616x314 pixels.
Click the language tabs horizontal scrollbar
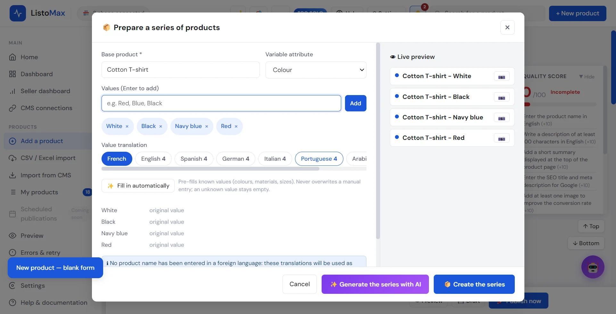[210, 169]
